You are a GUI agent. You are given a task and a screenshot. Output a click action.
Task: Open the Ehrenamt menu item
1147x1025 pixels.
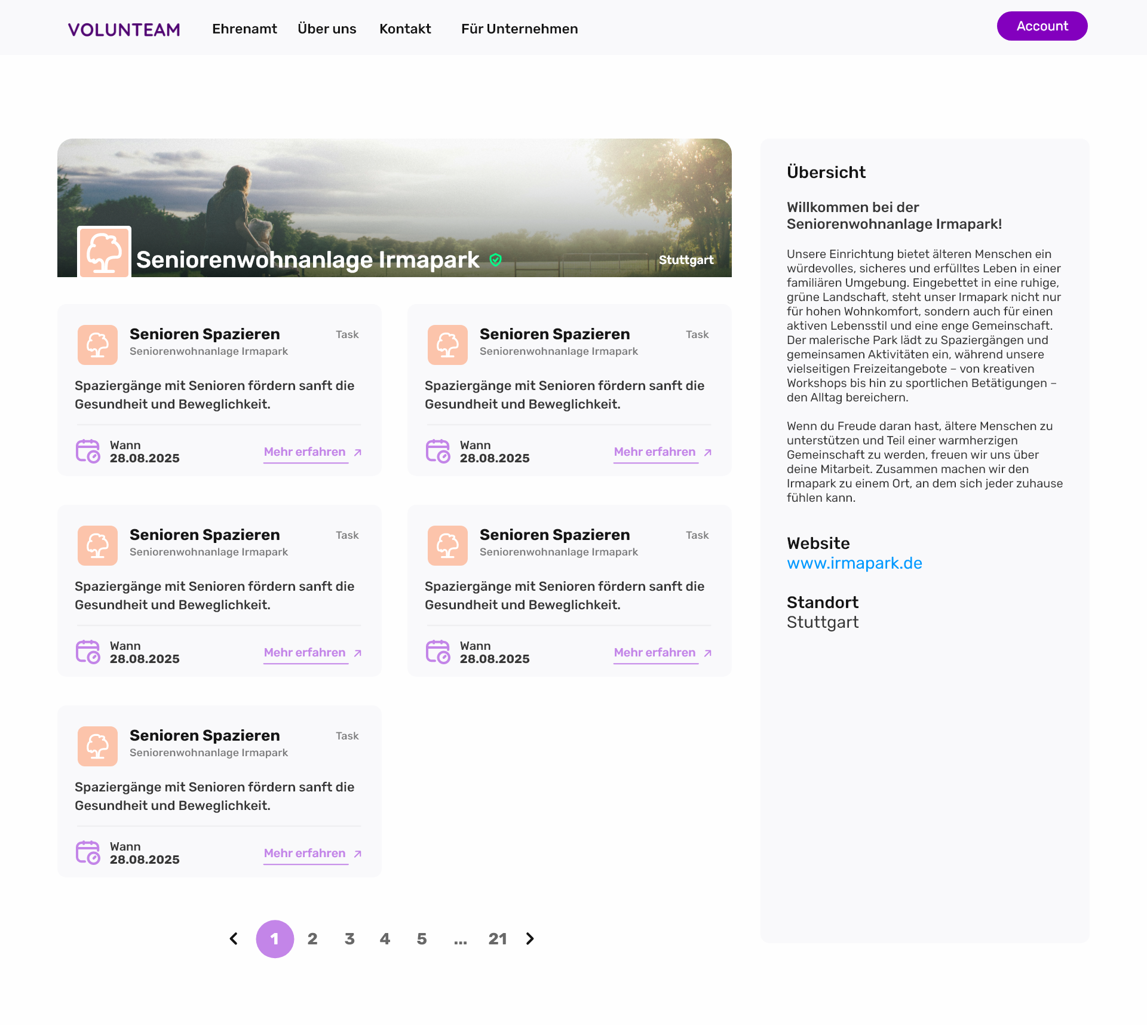pos(244,29)
